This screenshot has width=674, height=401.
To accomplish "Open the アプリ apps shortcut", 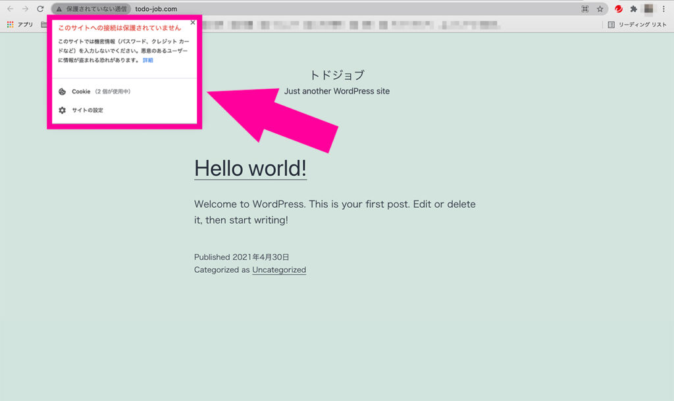I will click(20, 24).
